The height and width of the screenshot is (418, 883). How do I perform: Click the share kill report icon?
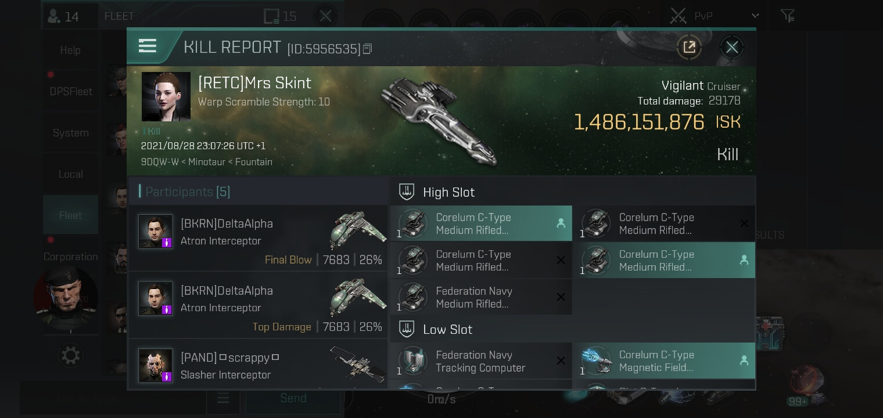coord(689,47)
